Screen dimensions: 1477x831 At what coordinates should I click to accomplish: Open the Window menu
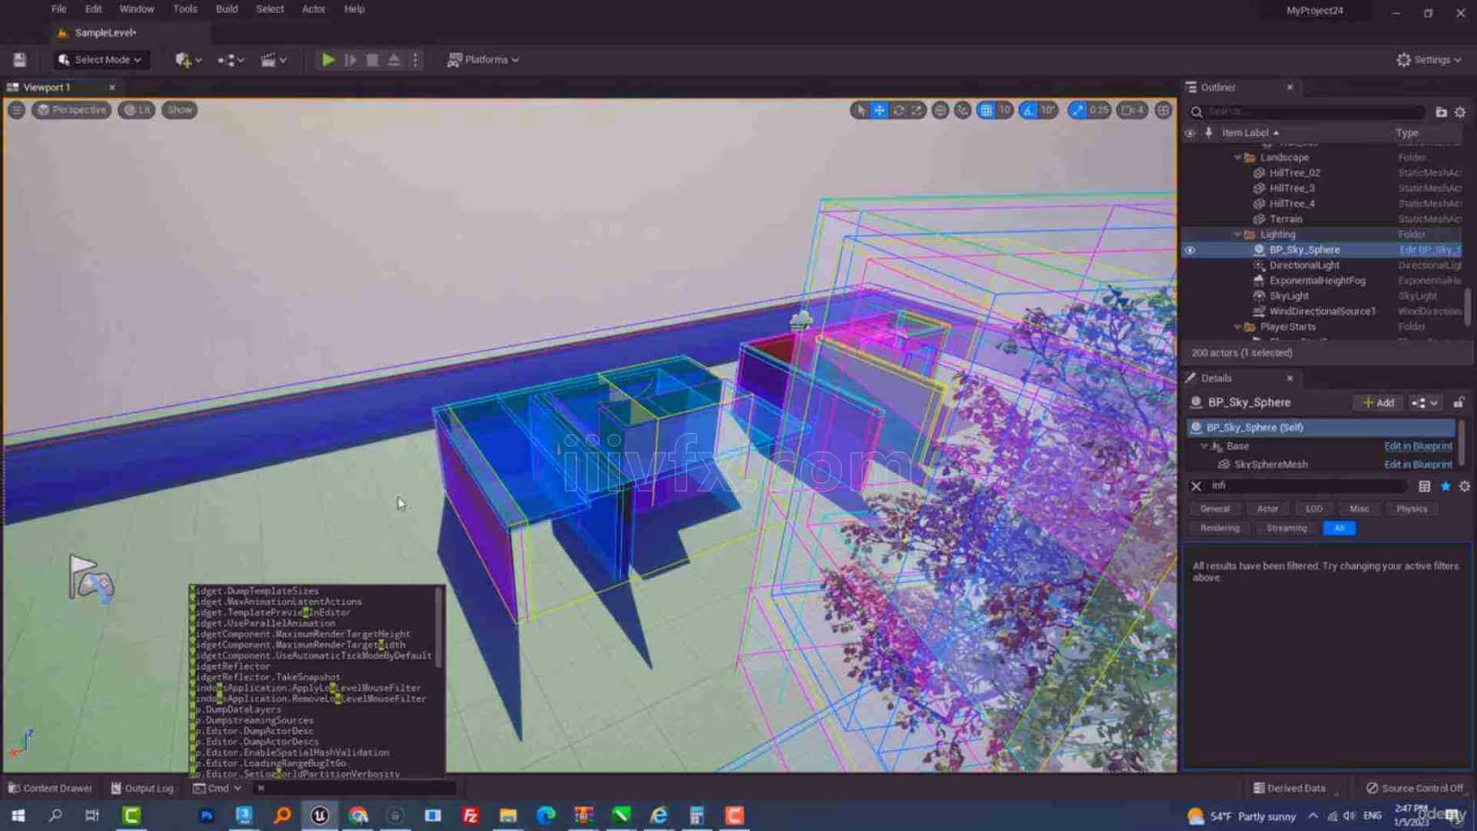pyautogui.click(x=137, y=9)
